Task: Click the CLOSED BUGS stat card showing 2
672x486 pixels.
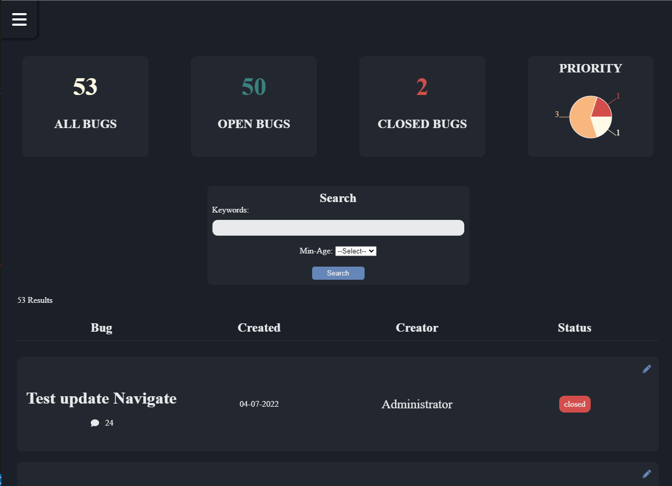Action: [x=422, y=106]
